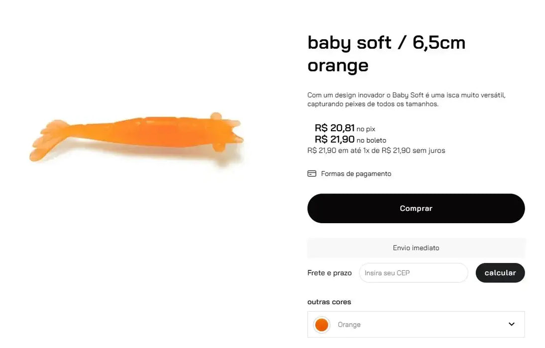Click the 'no boleto' payment label
The image size is (545, 348).
click(371, 141)
